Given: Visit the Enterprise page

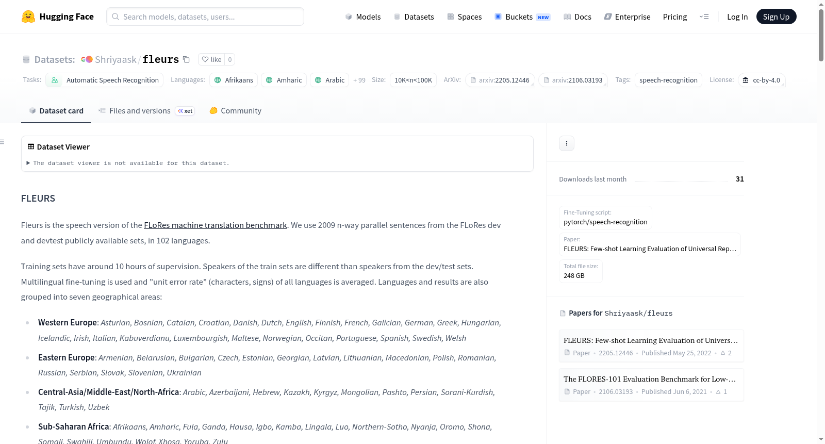Looking at the screenshot, I should [x=627, y=17].
